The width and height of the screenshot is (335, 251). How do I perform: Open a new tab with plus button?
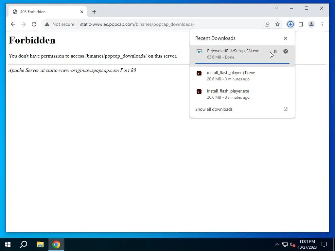[94, 12]
